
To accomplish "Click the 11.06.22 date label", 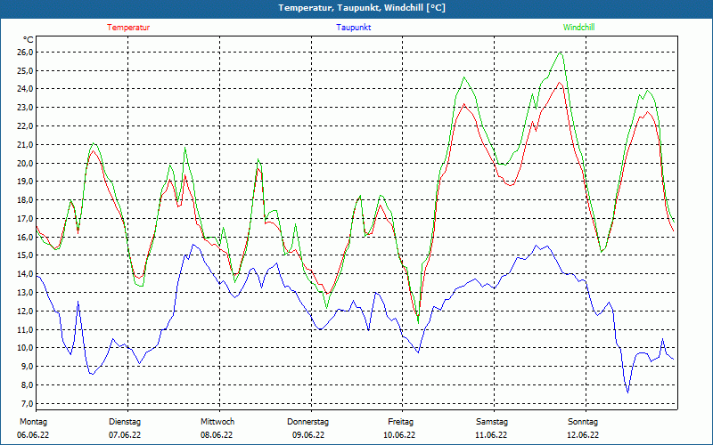I will coord(491,435).
